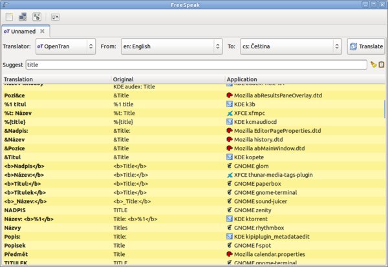Viewport: 388px width, 267px height.
Task: Select the '%t: Název' translation
Action: [x=18, y=113]
